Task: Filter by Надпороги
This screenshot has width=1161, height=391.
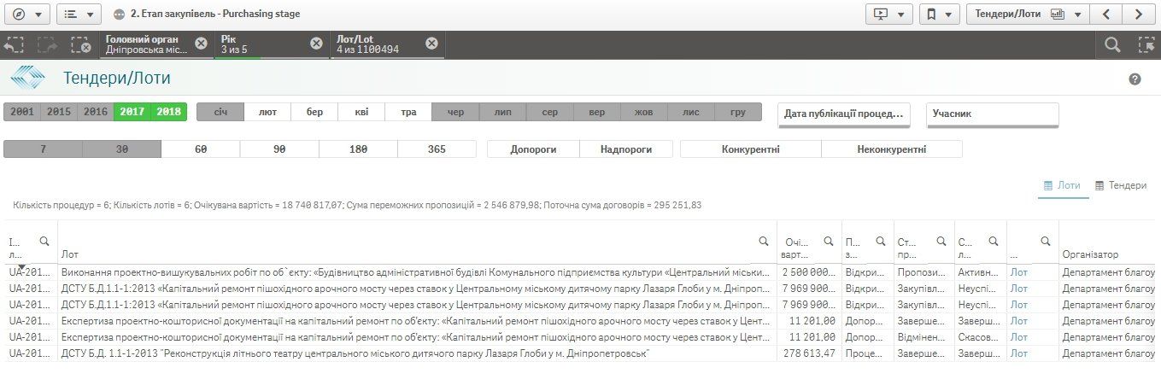Action: 626,149
